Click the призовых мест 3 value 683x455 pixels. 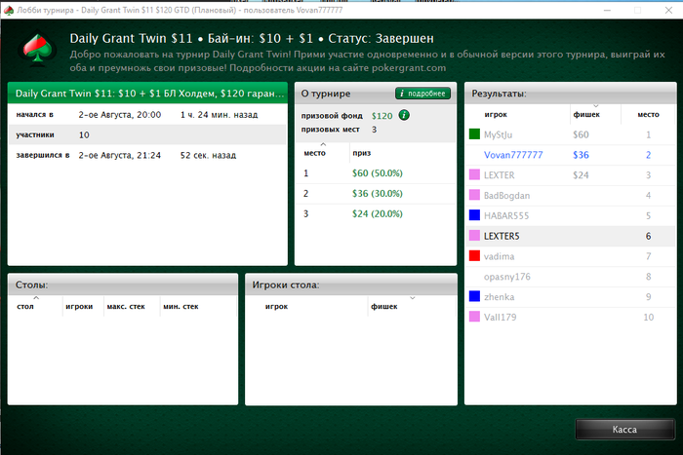(x=374, y=130)
